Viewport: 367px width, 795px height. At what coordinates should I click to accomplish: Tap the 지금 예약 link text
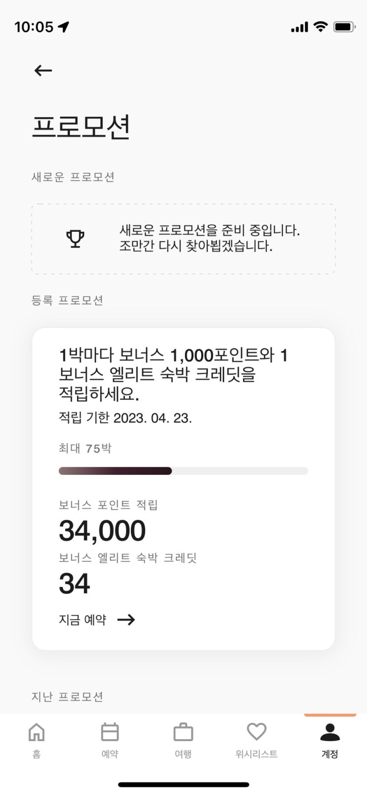tap(82, 620)
